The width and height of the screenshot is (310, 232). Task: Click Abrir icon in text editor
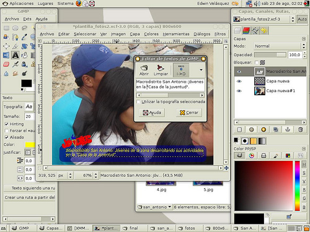[144, 70]
